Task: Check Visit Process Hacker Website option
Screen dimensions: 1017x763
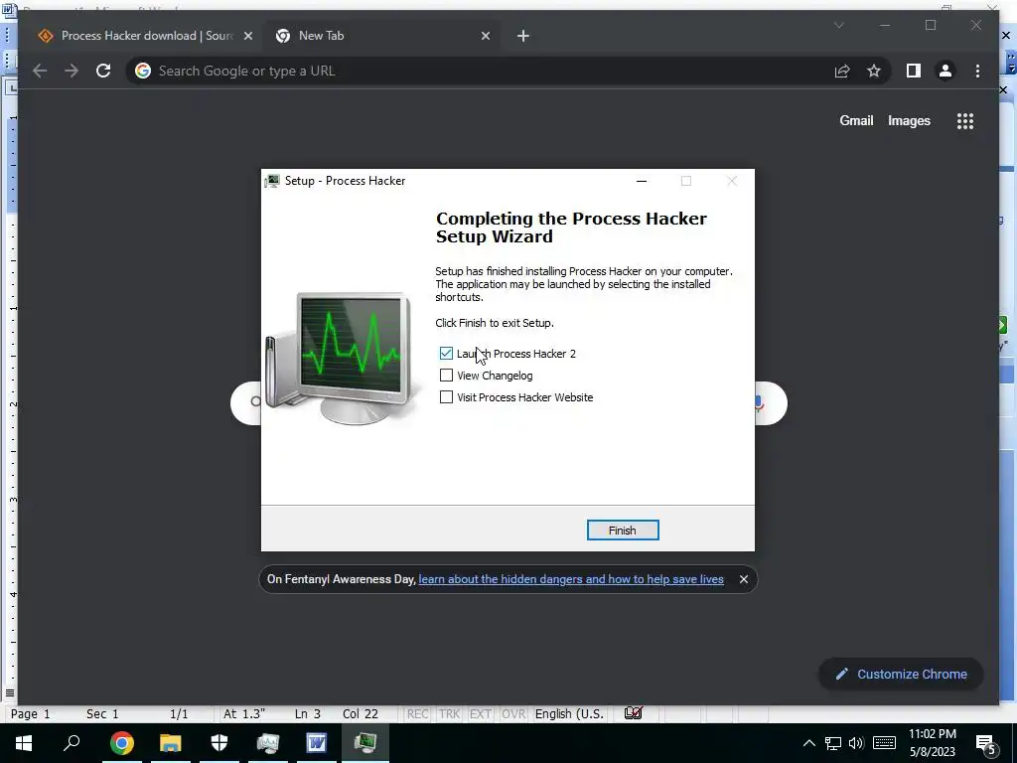Action: [446, 397]
